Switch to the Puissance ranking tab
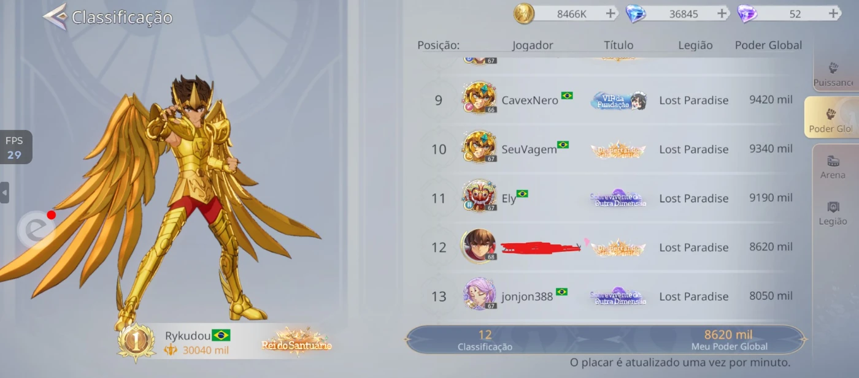 point(833,74)
